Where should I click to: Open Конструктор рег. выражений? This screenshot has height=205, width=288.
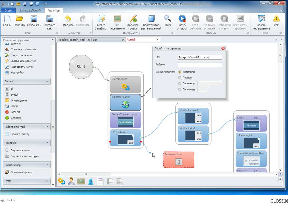(151, 19)
